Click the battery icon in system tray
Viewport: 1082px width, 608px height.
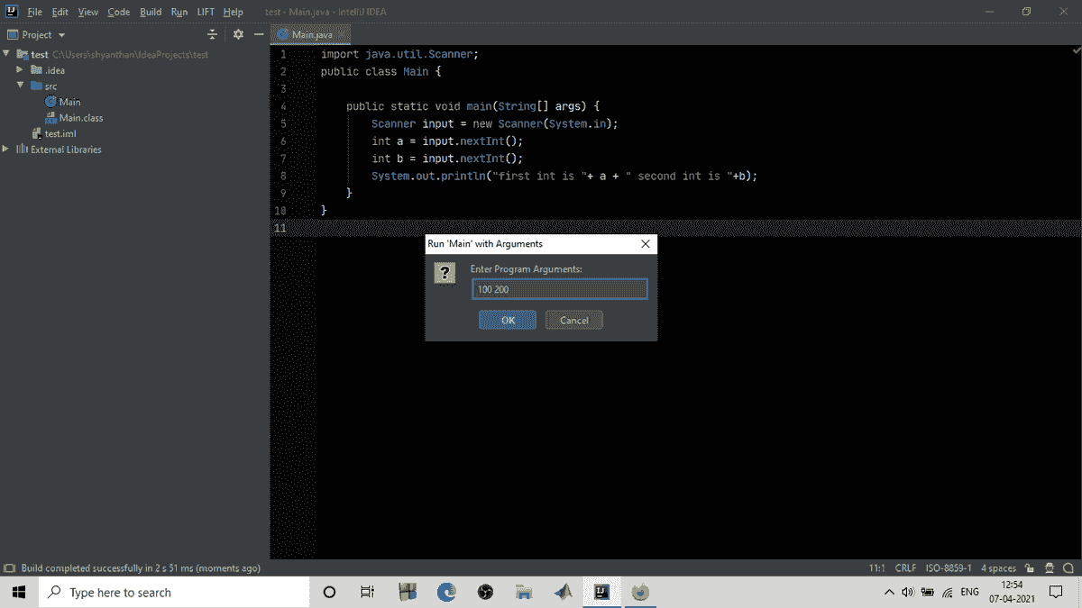tap(928, 592)
